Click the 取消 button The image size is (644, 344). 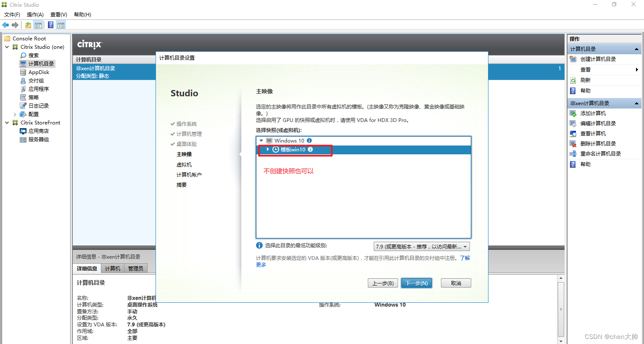point(456,283)
